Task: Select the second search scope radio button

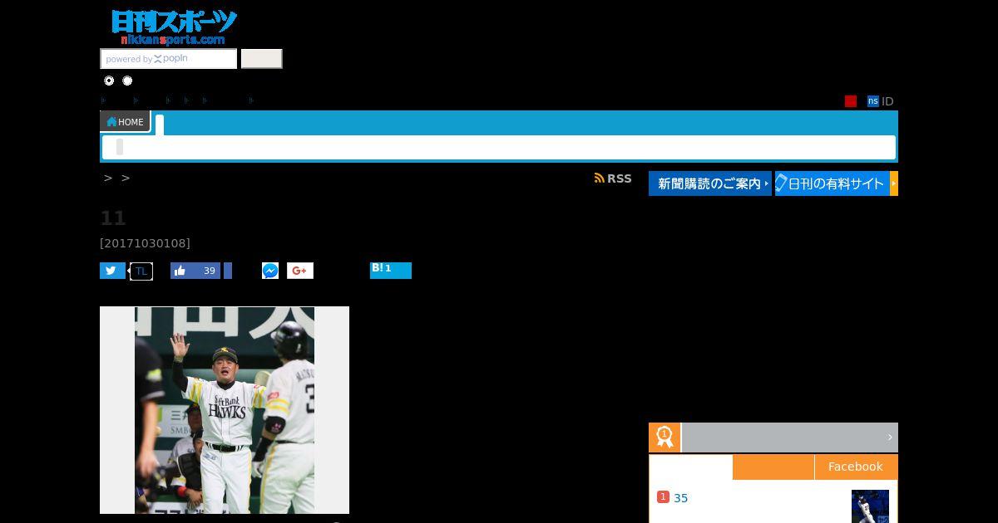Action: click(x=127, y=81)
